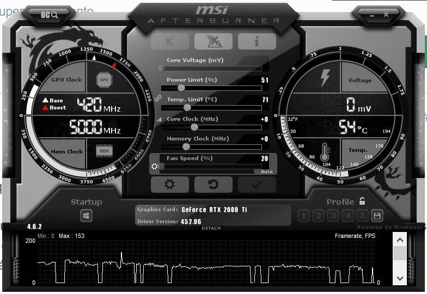
Task: Select profile slot 3
Action: pyautogui.click(x=333, y=216)
